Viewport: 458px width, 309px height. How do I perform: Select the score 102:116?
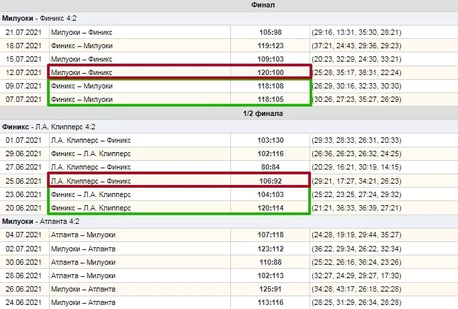271,153
